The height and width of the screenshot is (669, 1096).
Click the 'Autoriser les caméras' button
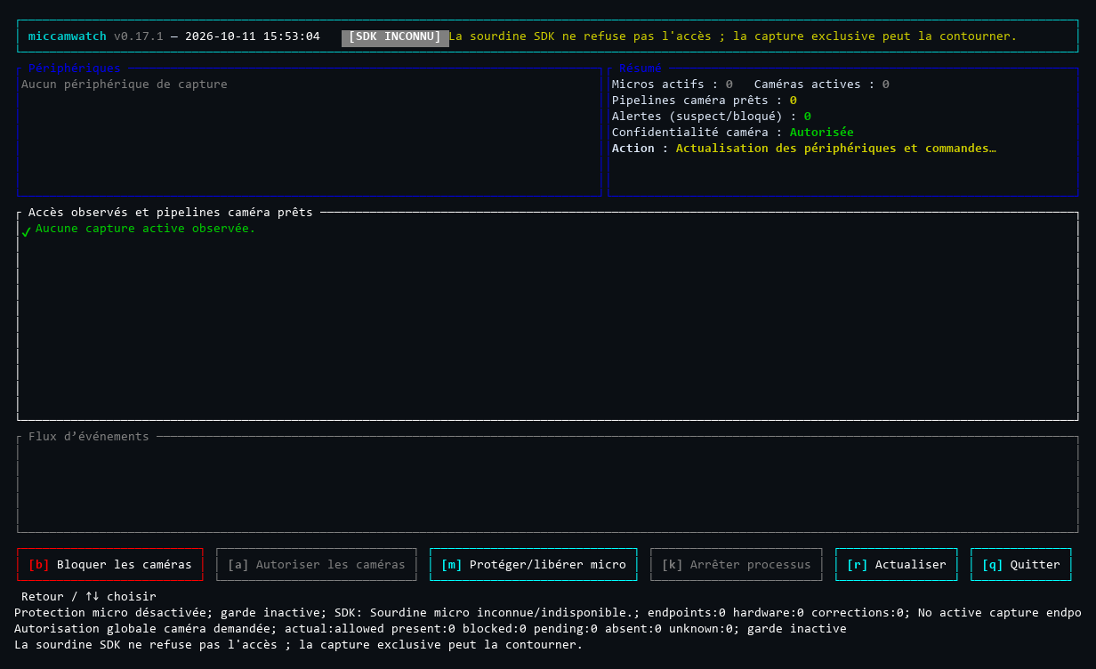[x=317, y=565]
